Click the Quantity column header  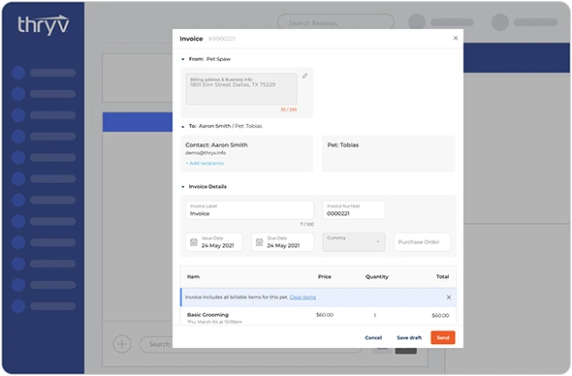click(377, 277)
